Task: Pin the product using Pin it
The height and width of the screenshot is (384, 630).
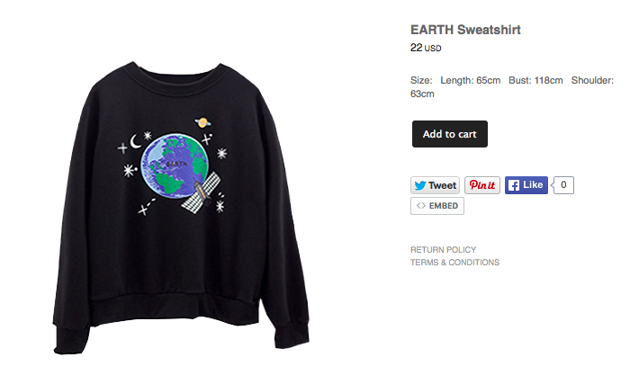Action: (482, 185)
